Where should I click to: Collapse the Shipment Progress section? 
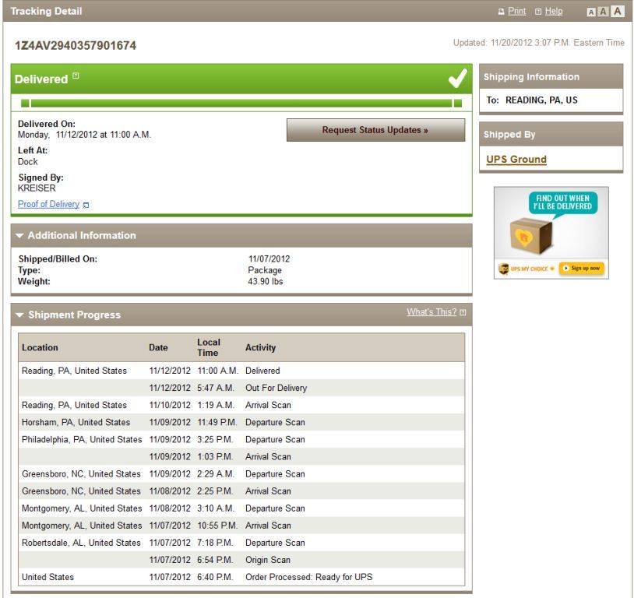pos(19,315)
